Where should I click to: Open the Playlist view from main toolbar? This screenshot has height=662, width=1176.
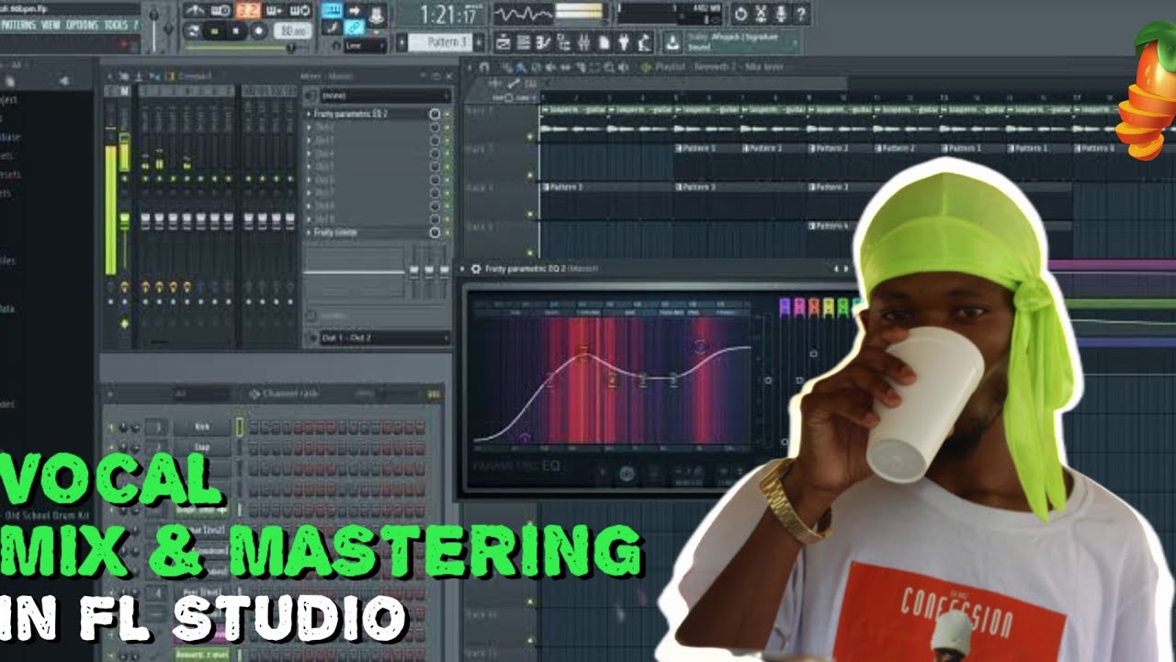tap(503, 42)
